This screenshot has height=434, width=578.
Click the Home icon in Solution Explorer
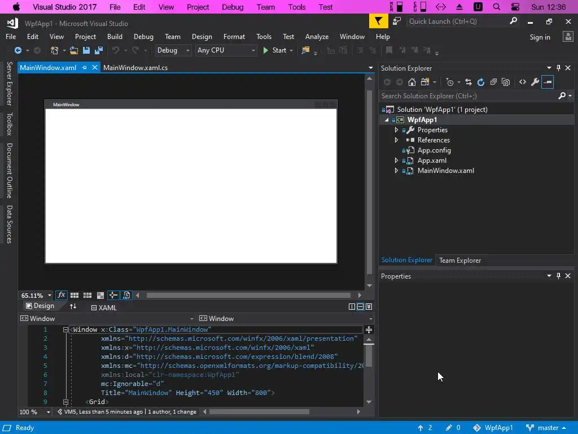coord(411,82)
